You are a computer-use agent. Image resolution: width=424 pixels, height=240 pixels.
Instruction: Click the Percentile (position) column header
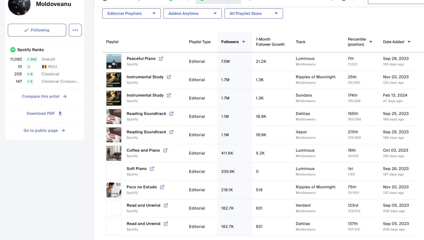(357, 42)
